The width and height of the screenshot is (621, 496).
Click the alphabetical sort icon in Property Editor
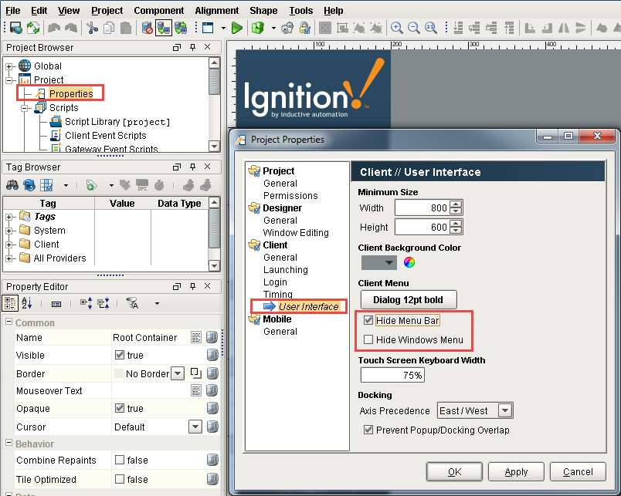27,304
